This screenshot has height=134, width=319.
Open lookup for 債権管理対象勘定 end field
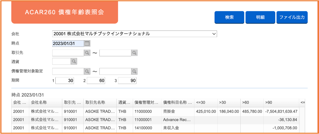(134, 71)
